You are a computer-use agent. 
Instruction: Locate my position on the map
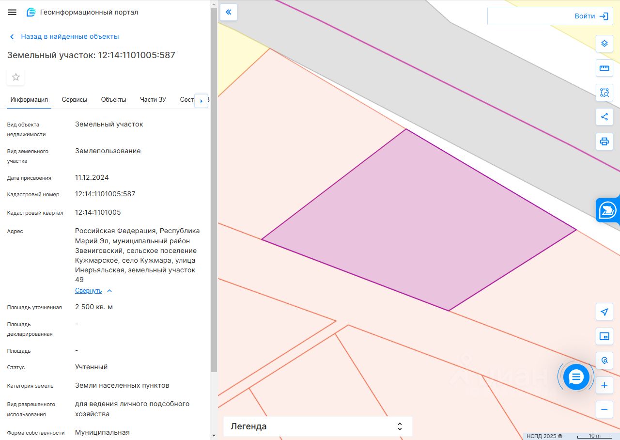[x=604, y=312]
